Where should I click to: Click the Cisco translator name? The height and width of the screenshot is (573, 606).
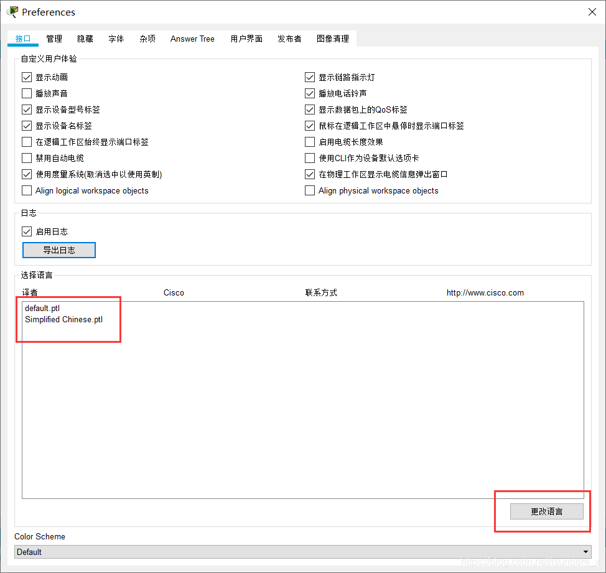coord(174,293)
